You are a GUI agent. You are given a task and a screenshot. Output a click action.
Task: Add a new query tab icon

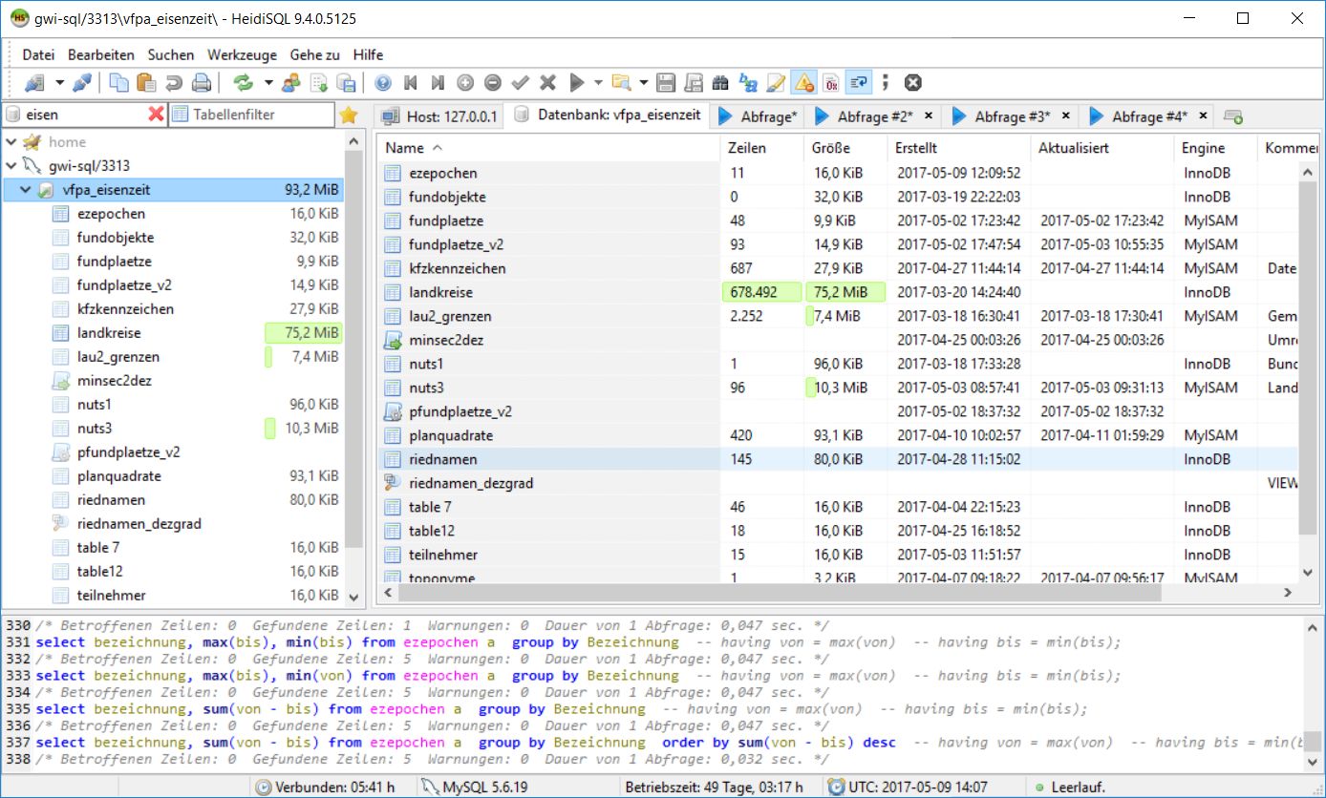pos(1233,116)
